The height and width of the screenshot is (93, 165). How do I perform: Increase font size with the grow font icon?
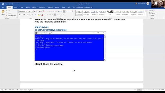click(35, 11)
